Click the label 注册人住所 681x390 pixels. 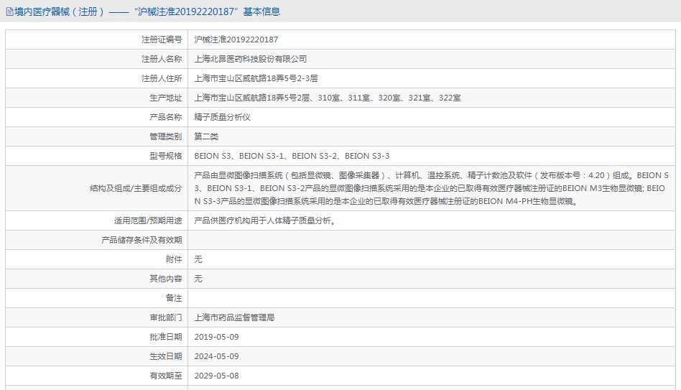click(x=162, y=78)
